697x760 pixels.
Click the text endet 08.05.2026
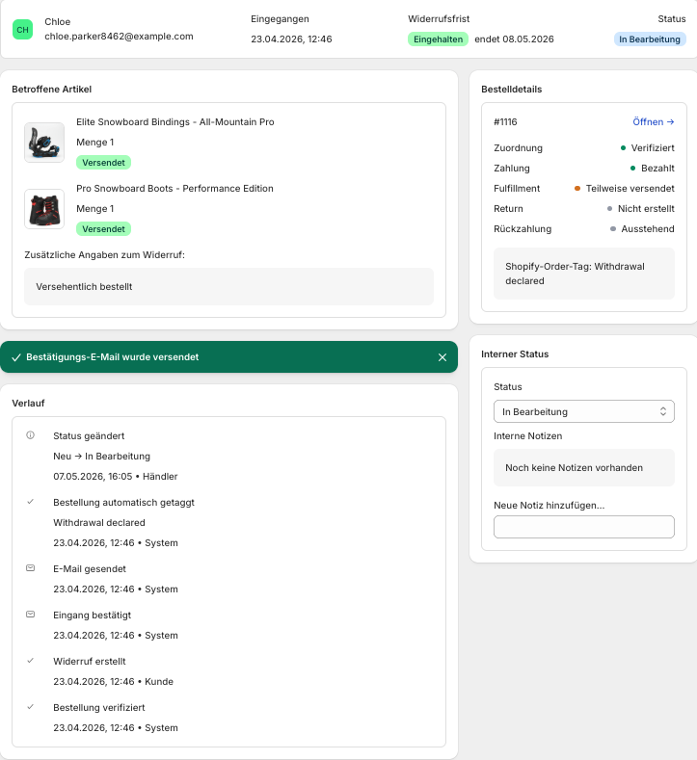coord(514,39)
